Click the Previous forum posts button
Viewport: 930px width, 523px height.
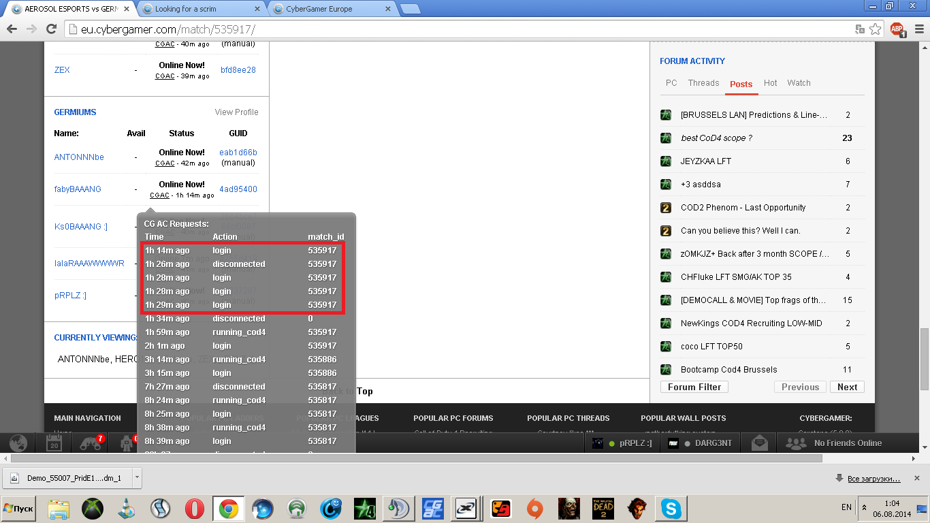point(800,387)
